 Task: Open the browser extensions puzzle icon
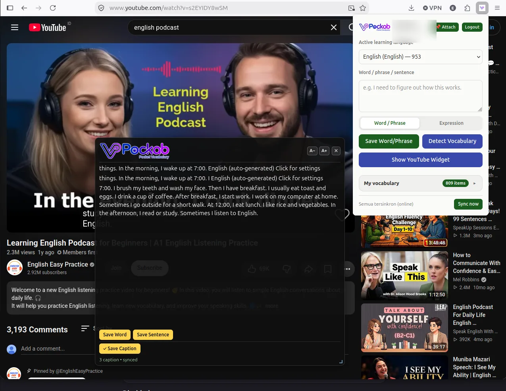click(x=467, y=8)
